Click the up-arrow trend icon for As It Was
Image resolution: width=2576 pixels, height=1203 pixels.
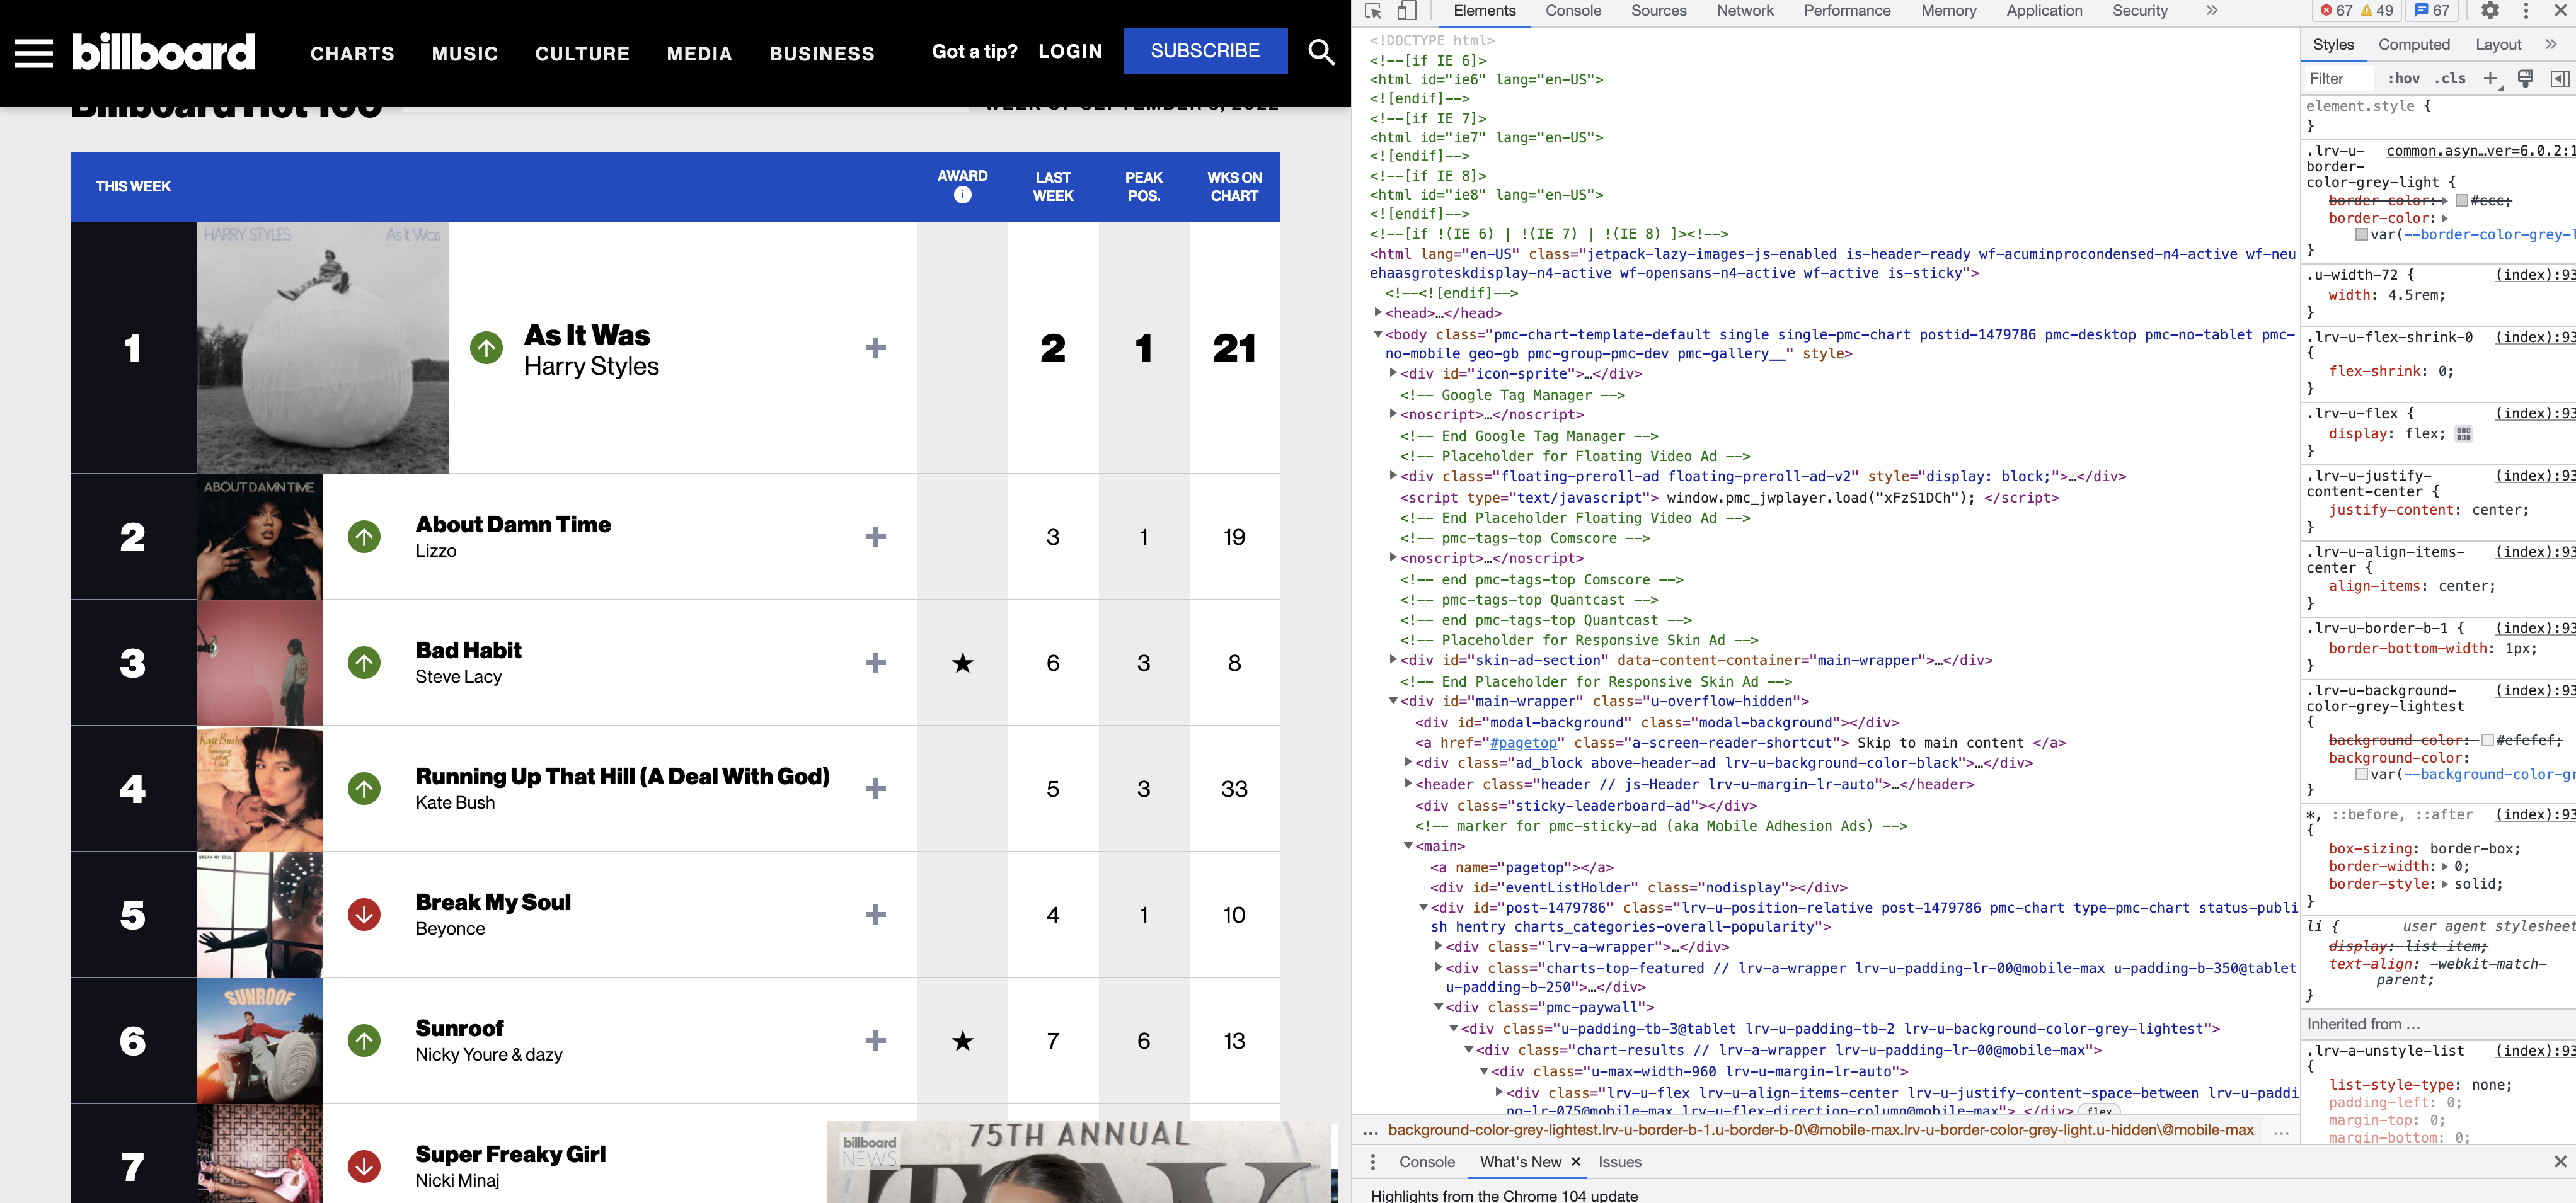click(487, 348)
